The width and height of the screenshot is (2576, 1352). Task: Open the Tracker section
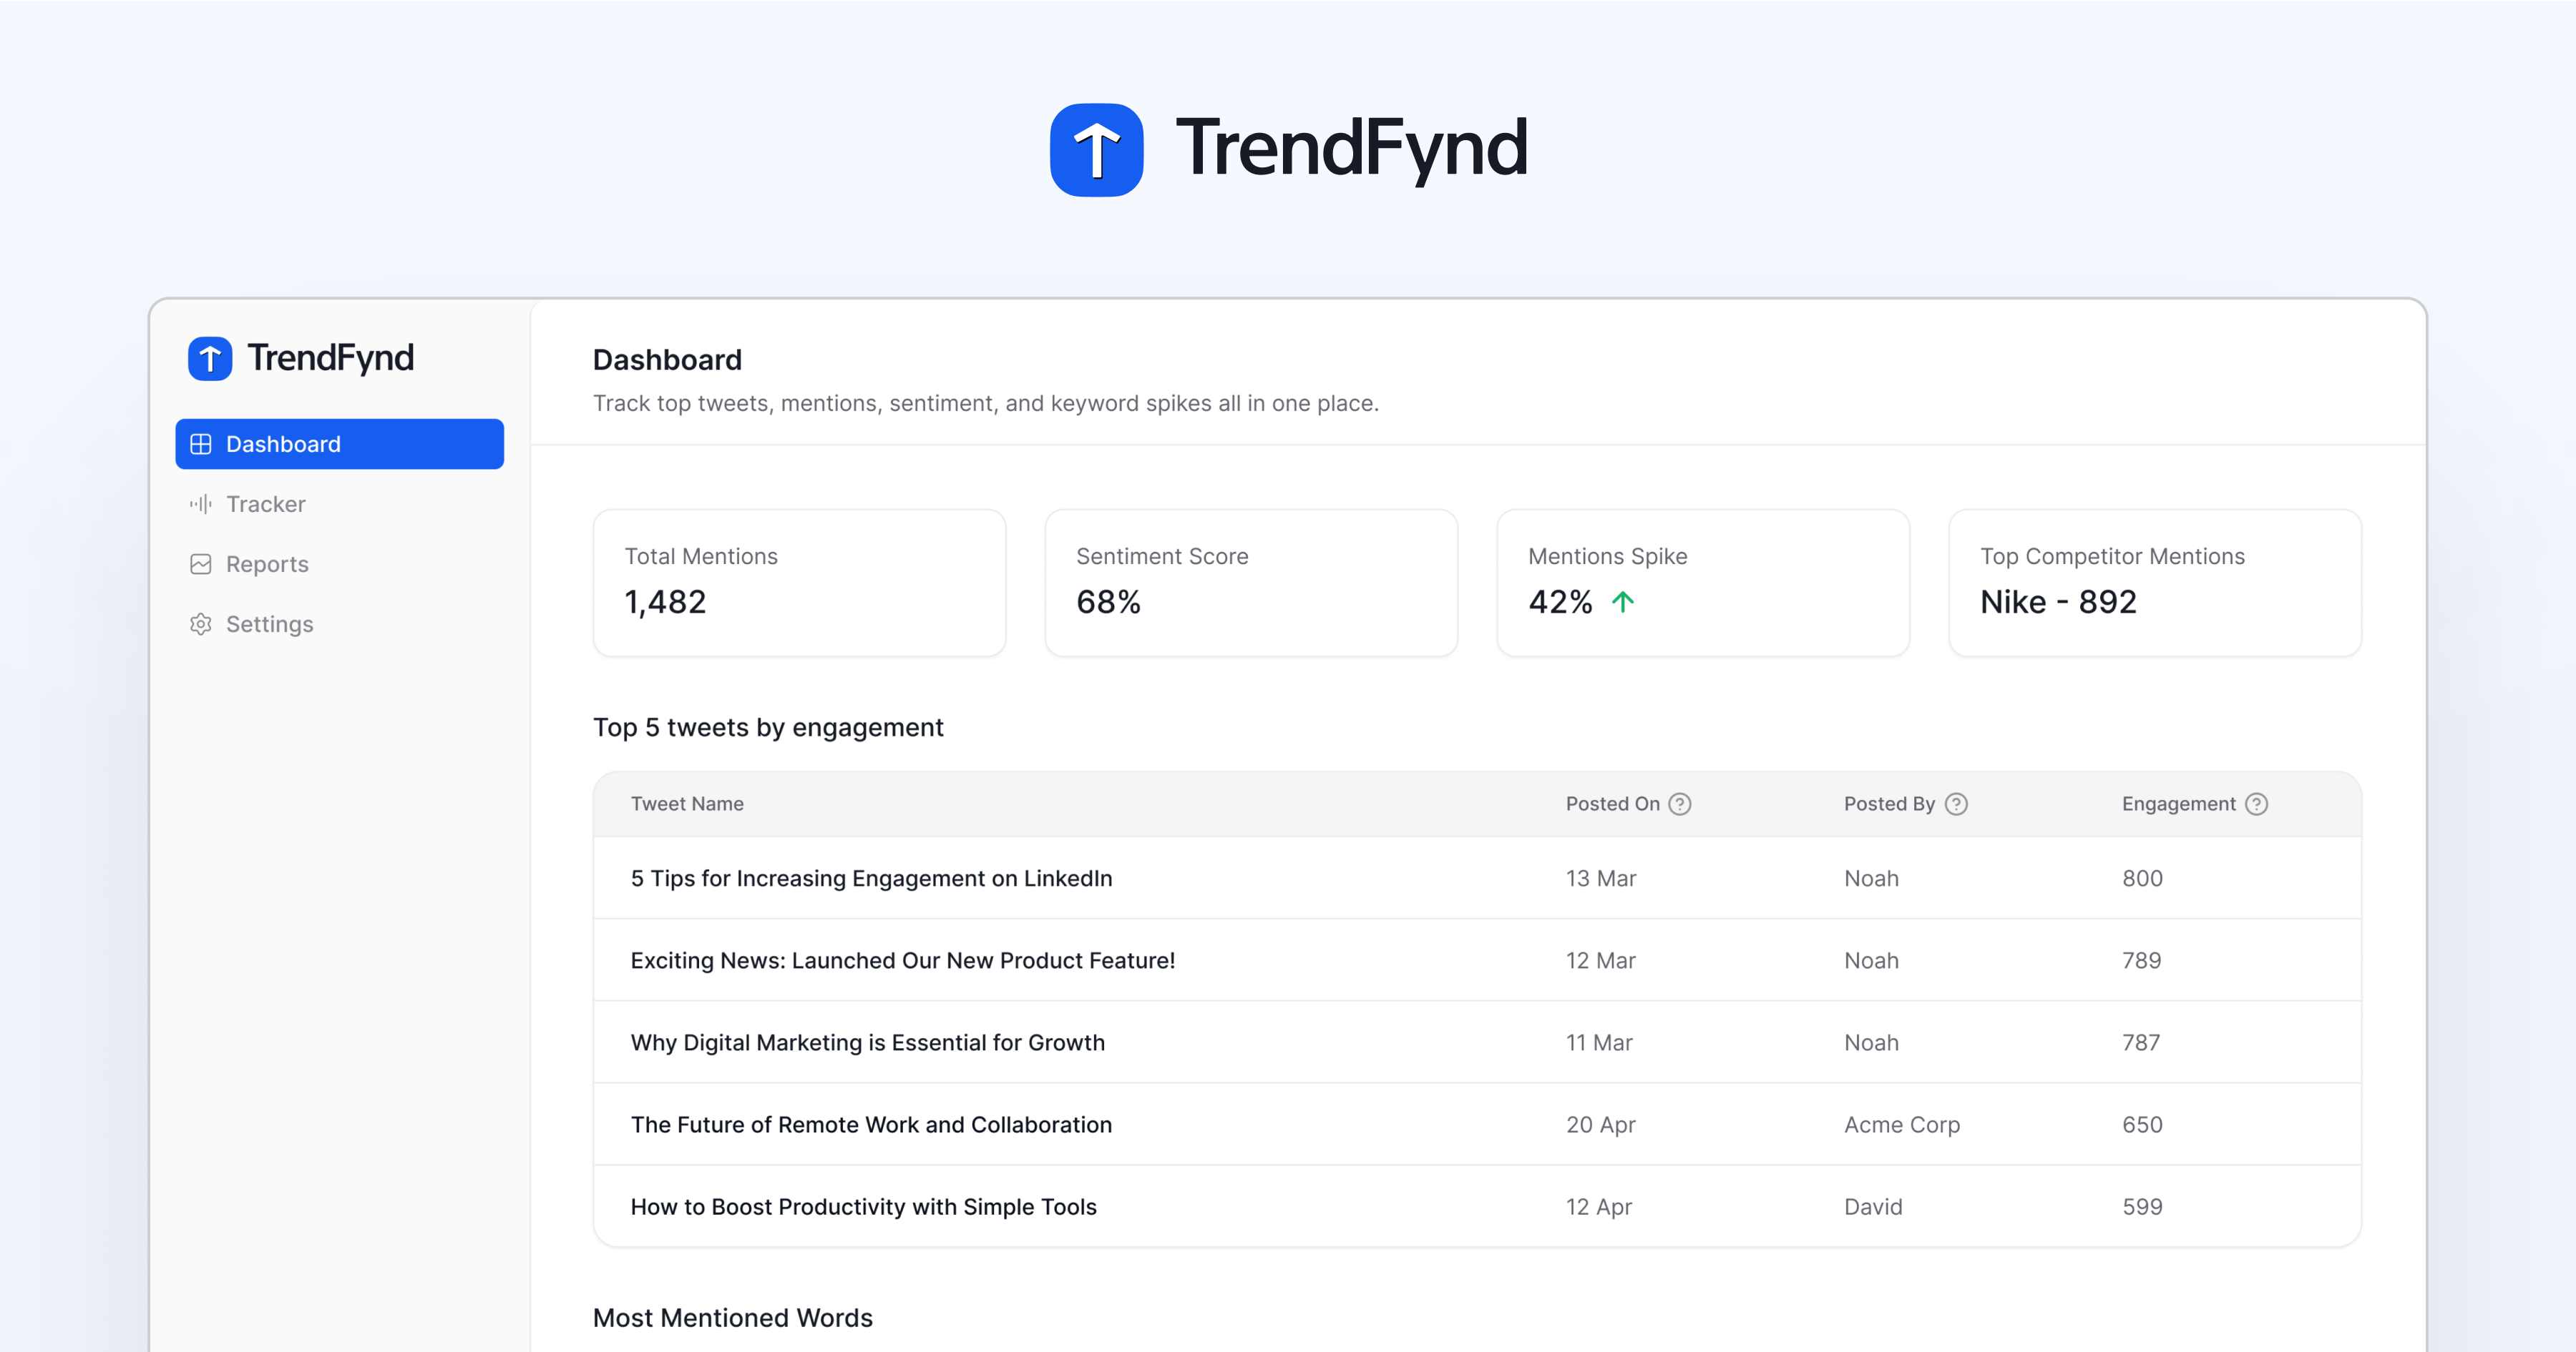[265, 503]
